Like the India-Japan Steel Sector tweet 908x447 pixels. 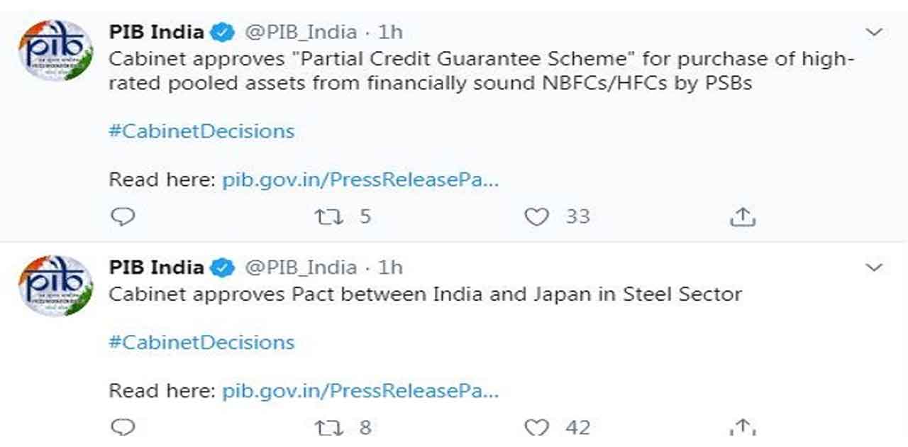(536, 427)
